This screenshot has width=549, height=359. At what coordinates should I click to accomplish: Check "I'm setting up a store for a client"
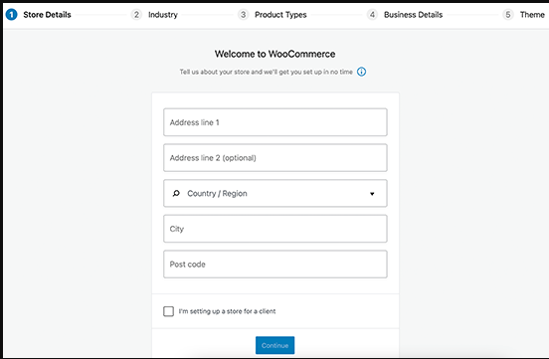click(x=168, y=311)
